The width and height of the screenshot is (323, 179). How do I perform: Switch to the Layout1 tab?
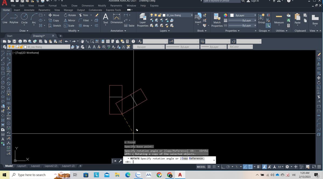22,166
